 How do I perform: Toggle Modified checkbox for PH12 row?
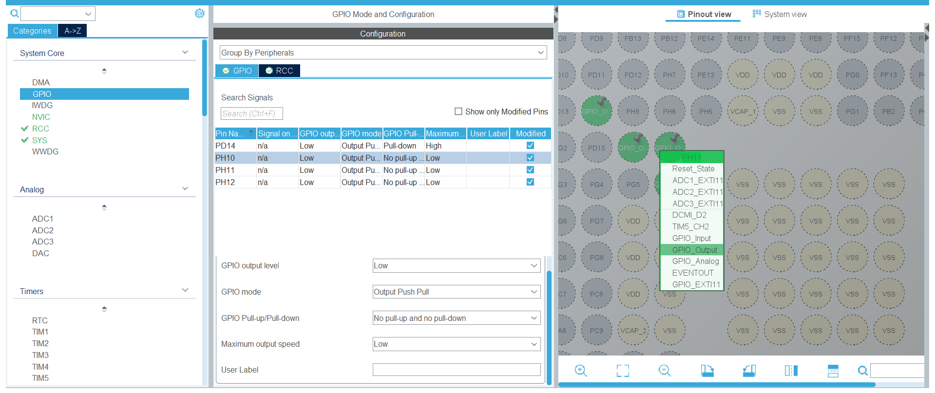coord(530,182)
